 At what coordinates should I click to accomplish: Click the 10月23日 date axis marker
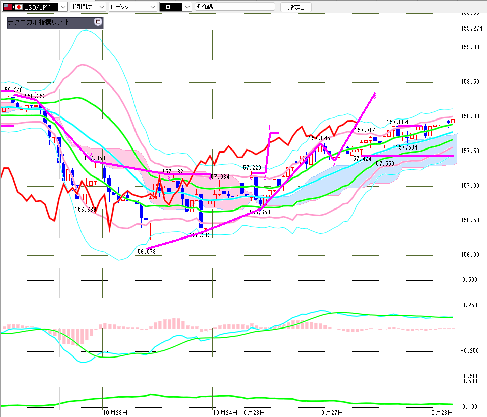pyautogui.click(x=115, y=412)
